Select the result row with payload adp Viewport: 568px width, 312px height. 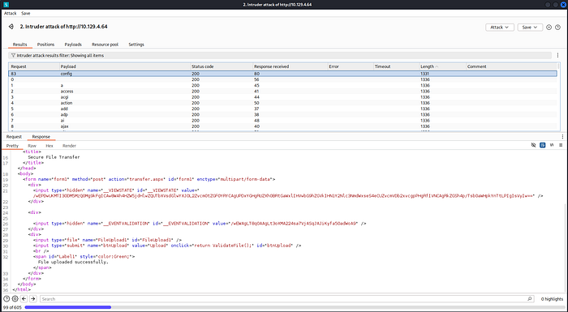[282, 114]
